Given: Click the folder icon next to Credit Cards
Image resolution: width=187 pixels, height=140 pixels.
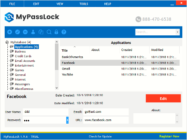Looking at the screenshot, I should (12, 56).
